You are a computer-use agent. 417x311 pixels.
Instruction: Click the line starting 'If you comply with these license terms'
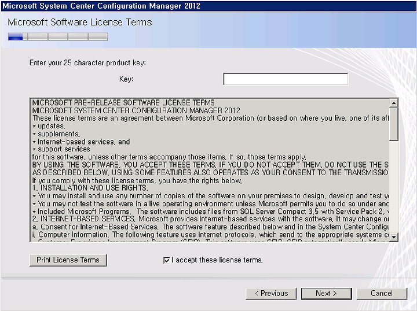coord(137,180)
